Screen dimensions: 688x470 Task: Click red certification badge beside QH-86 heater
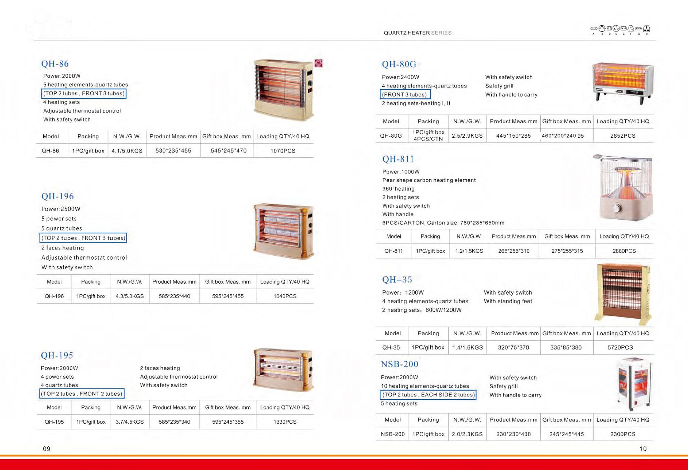(x=318, y=63)
